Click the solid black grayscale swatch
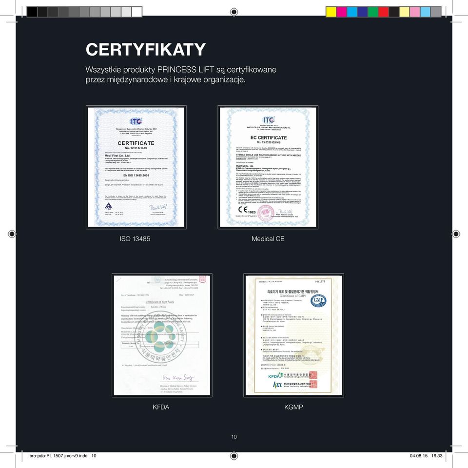The width and height of the screenshot is (468, 468). tap(32, 12)
